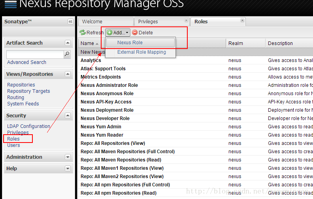This screenshot has width=313, height=199.
Task: Select Repo: All Maven2 Repositories (View)
Action: tap(195, 176)
